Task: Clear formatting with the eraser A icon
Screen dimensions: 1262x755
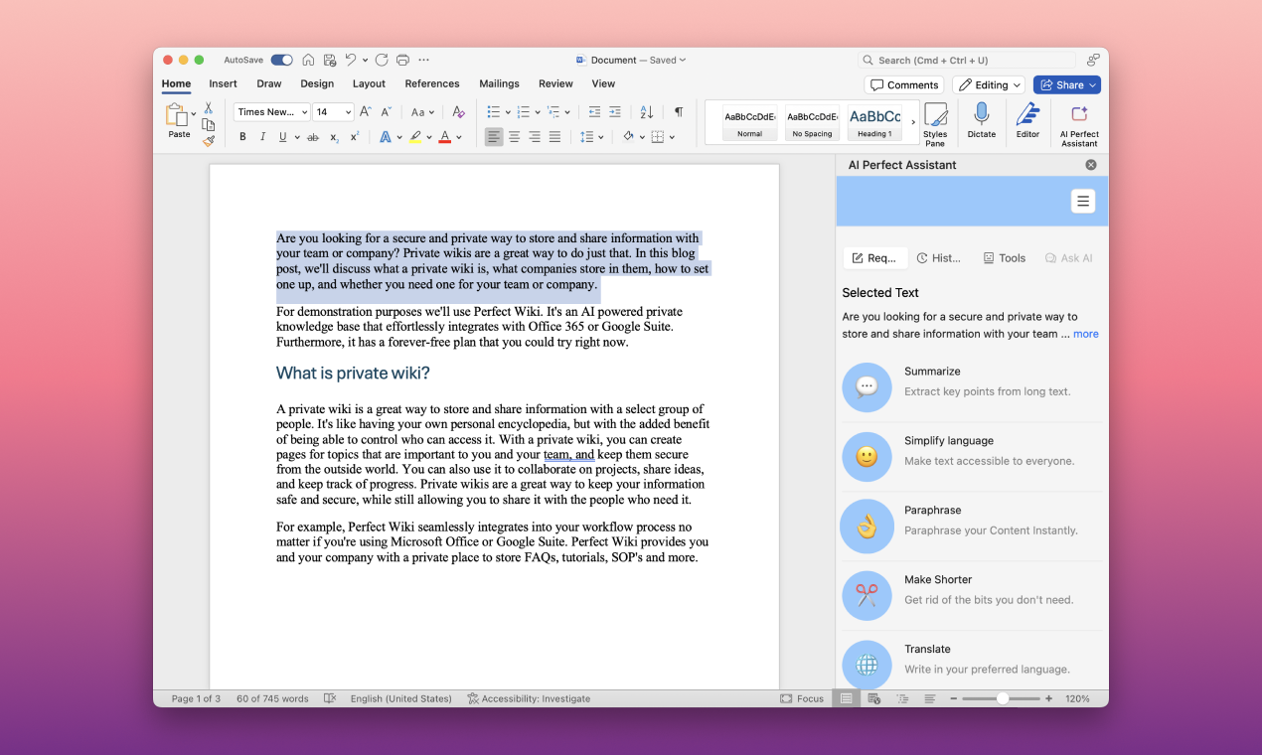Action: click(x=458, y=112)
